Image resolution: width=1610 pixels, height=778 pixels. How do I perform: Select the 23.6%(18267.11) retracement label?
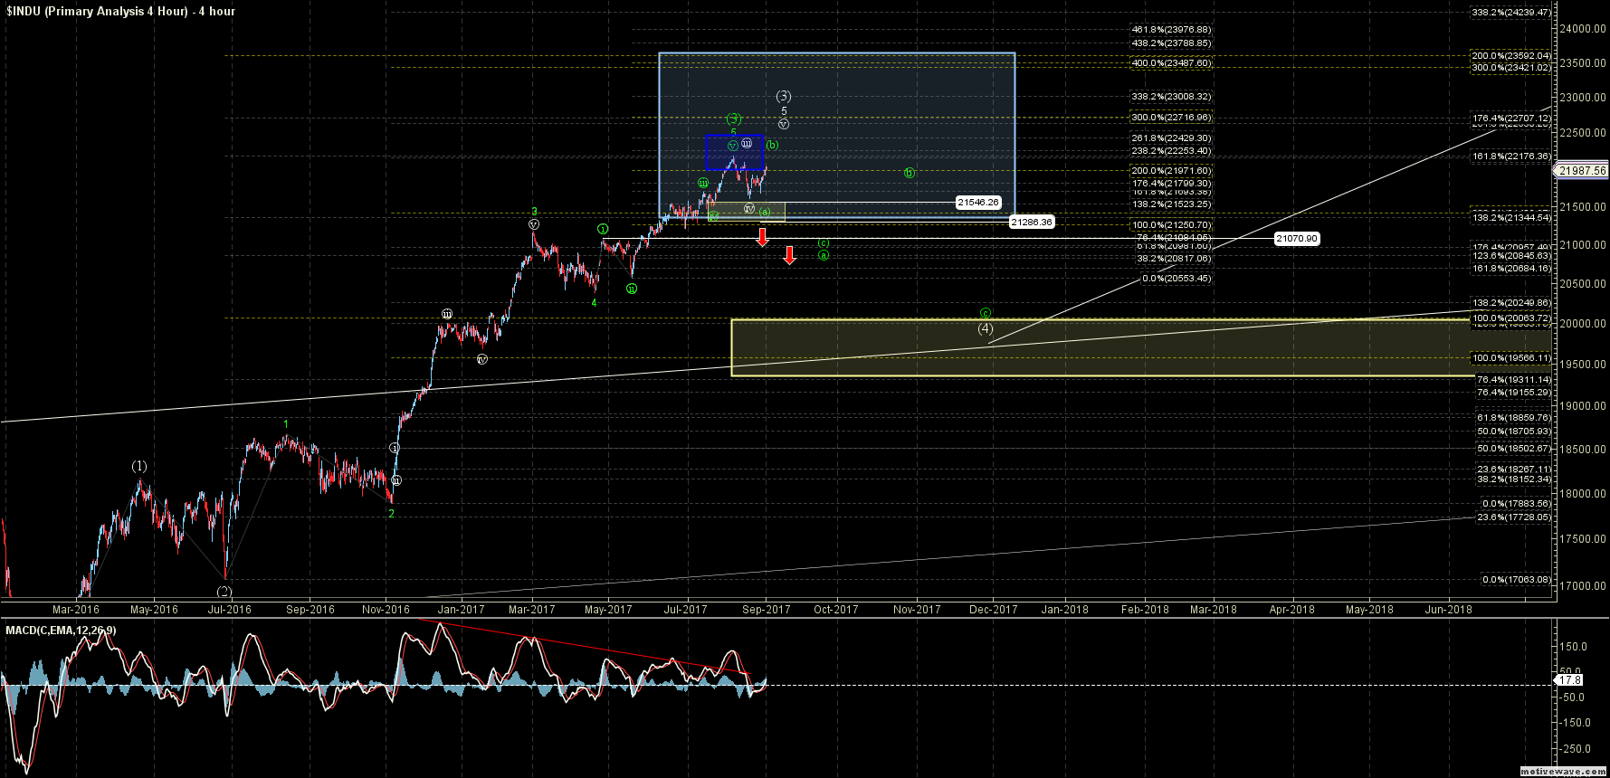click(x=1514, y=470)
